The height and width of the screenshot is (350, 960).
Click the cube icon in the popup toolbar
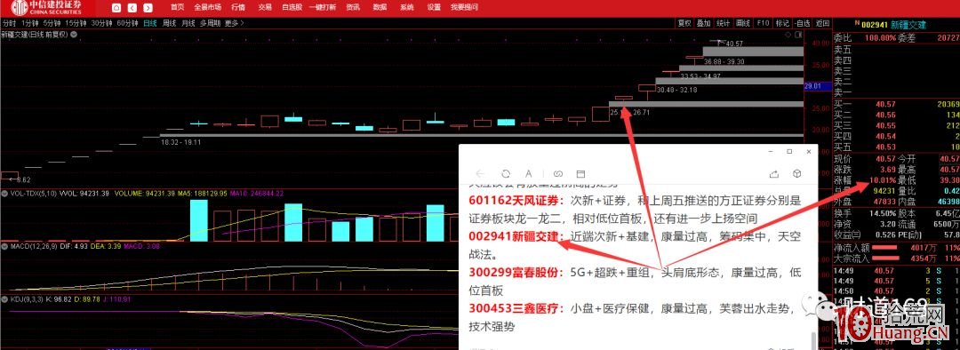click(797, 173)
